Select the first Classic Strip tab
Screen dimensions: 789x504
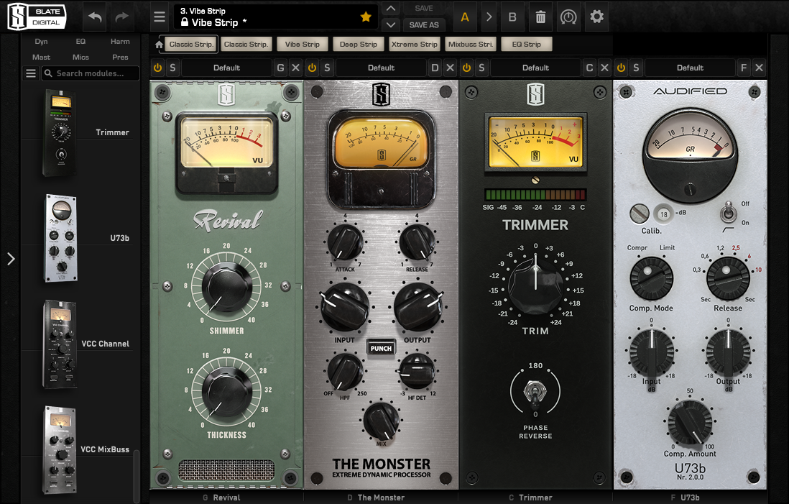click(190, 45)
